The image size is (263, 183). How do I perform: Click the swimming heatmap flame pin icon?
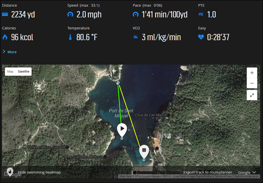pos(10,172)
